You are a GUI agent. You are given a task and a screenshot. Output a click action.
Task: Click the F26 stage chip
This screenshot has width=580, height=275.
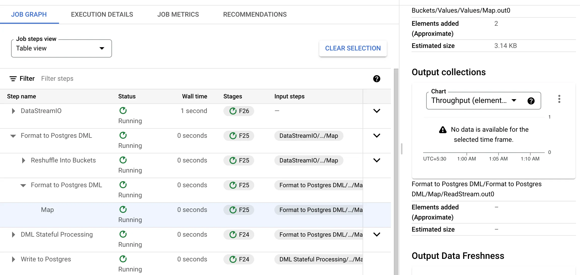pos(239,111)
